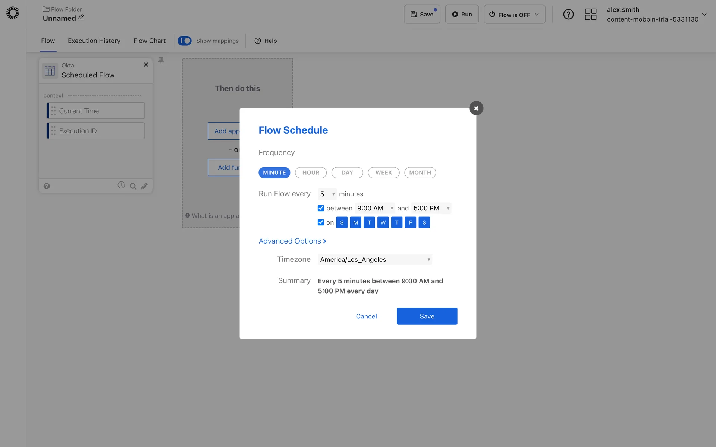Select the WEEK frequency option
Image resolution: width=716 pixels, height=447 pixels.
click(383, 172)
